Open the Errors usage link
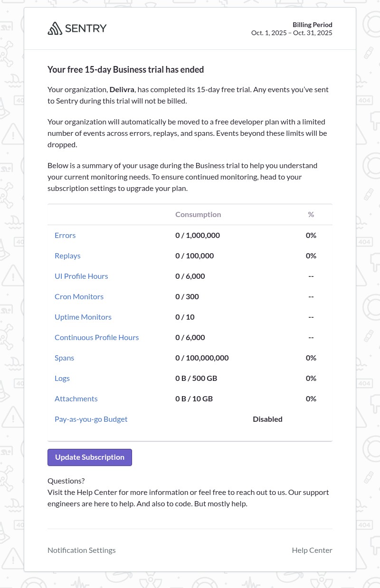Screen dimensions: 380x588 [x=65, y=235]
